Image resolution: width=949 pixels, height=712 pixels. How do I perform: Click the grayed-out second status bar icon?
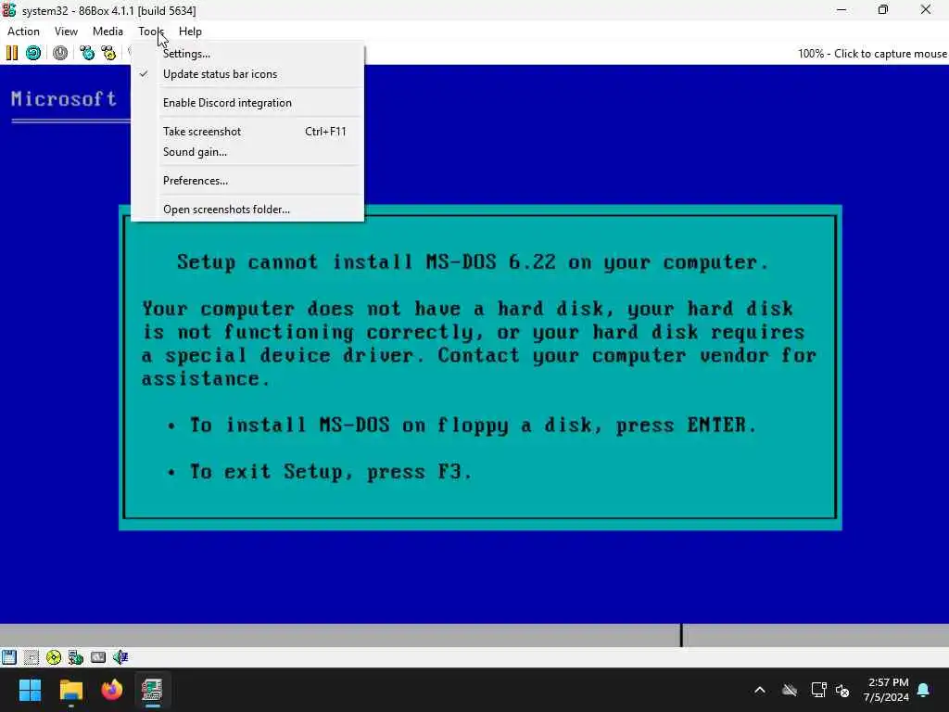click(x=32, y=657)
